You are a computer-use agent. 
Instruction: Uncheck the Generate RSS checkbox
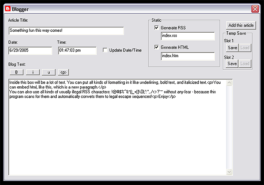pyautogui.click(x=157, y=28)
